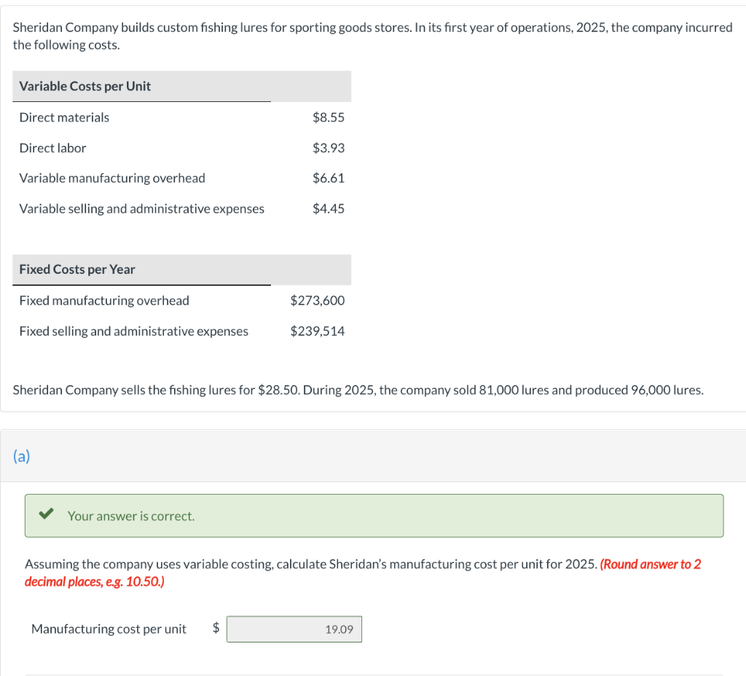Click the dollar sign beside the answer box
Image resolution: width=746 pixels, height=676 pixels.
tap(216, 629)
